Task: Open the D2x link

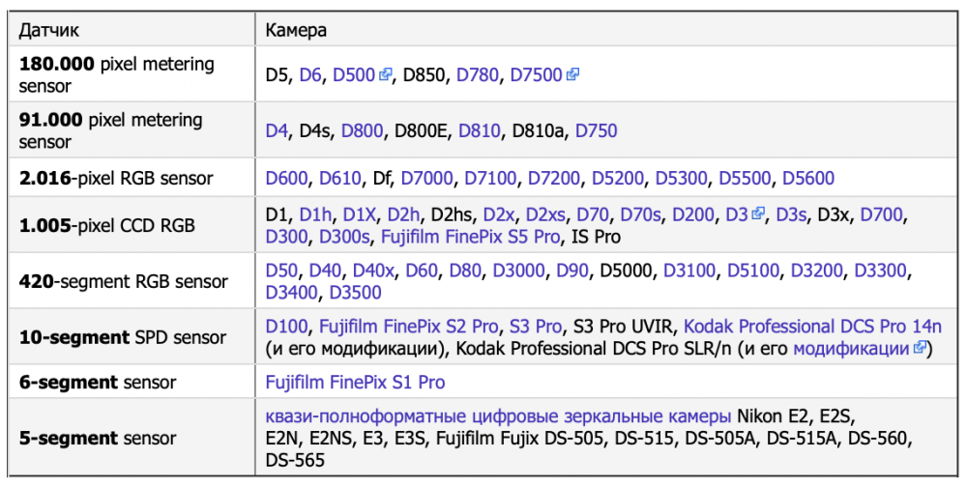Action: coord(499,214)
